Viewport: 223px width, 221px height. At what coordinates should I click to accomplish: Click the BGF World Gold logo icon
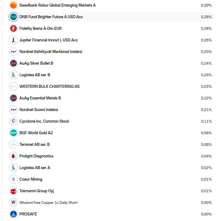point(13,133)
